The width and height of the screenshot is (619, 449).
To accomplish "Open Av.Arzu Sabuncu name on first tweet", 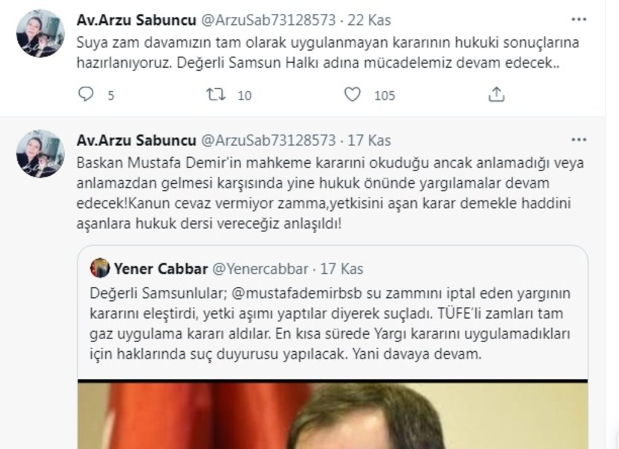I will [x=136, y=20].
